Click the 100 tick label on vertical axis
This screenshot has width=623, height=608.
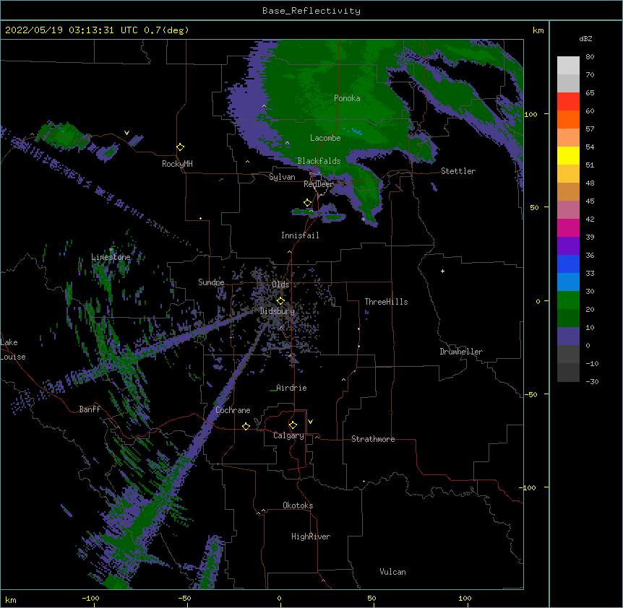(x=530, y=114)
